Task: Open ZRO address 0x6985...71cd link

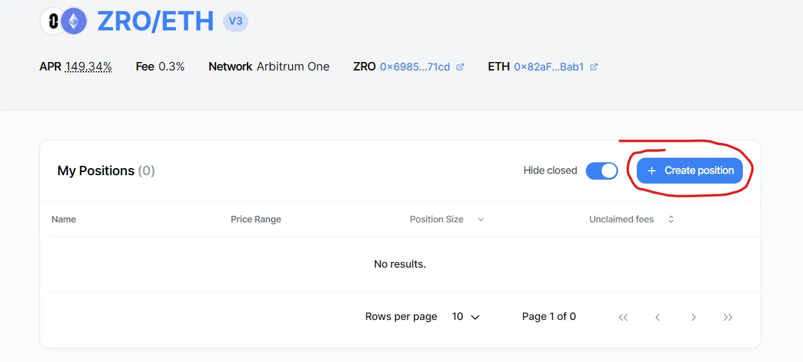Action: (x=415, y=67)
